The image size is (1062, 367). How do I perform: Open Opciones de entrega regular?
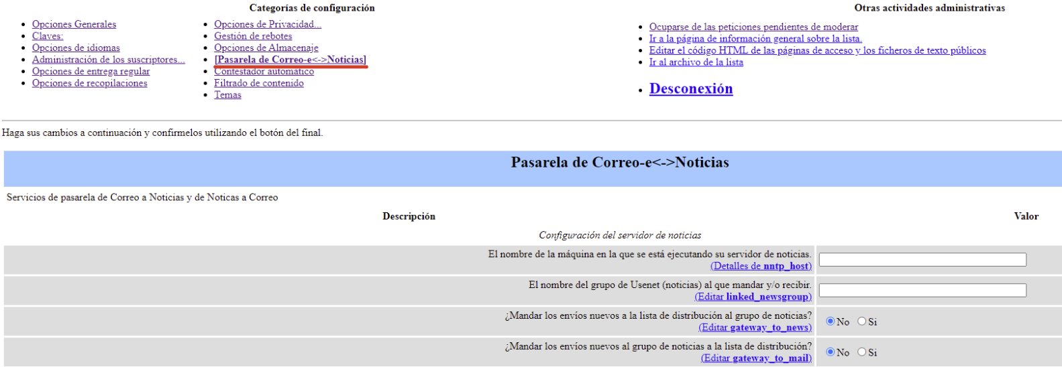click(91, 71)
